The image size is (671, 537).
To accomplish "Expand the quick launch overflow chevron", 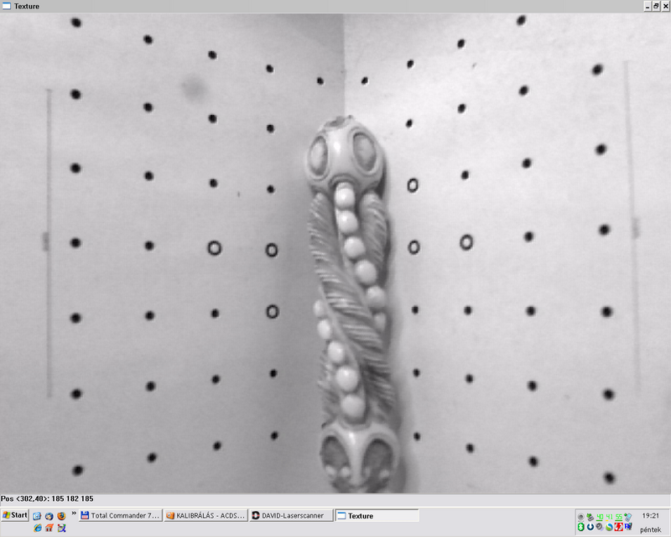I will pos(74,512).
